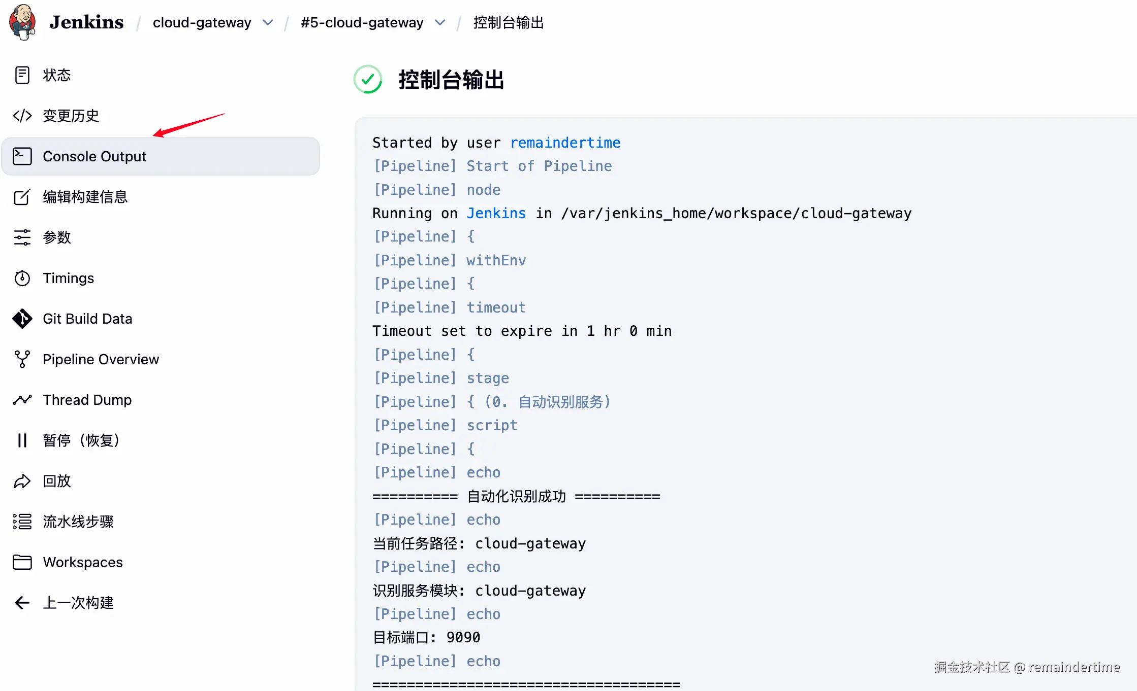Click the 参数 sliders icon

[x=22, y=237]
